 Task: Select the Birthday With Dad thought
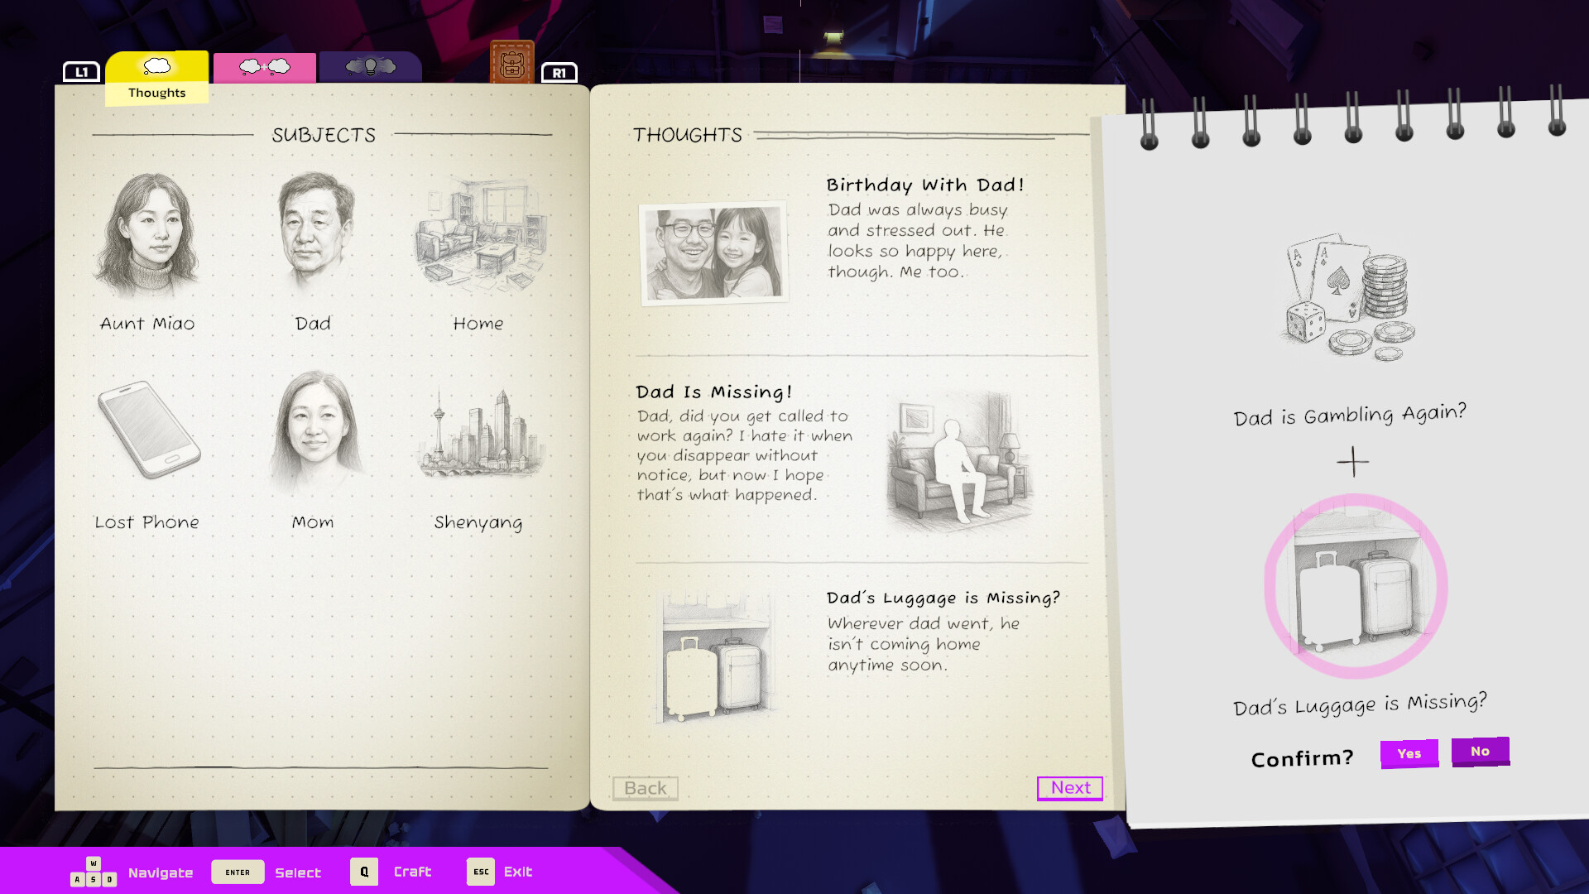[x=861, y=240]
